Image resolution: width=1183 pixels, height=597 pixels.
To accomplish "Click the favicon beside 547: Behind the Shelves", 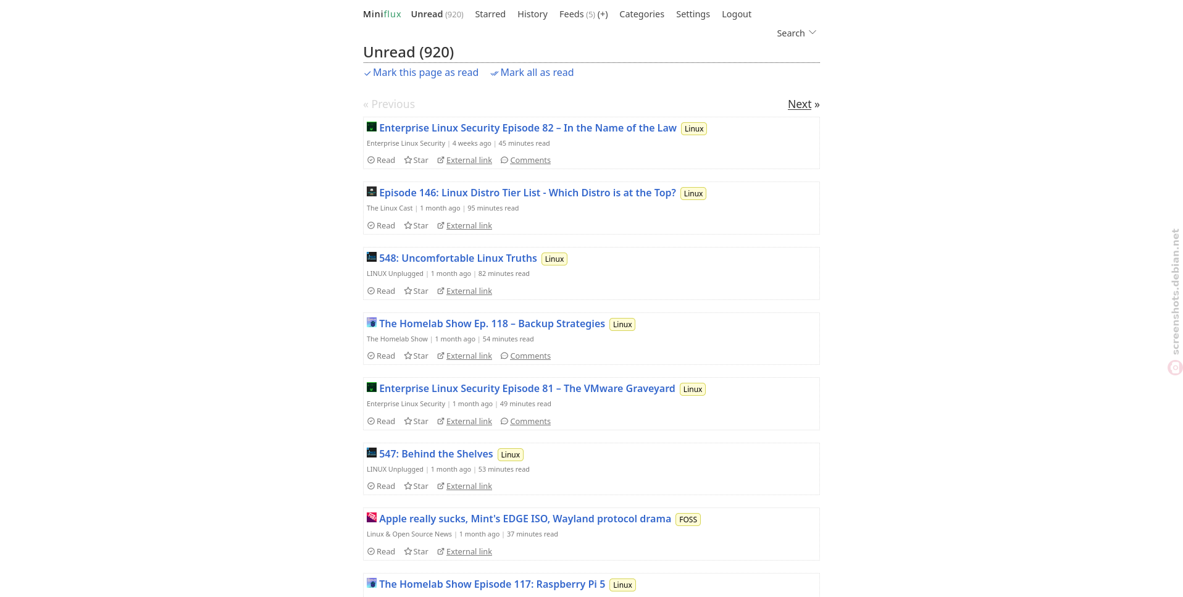I will 372,453.
